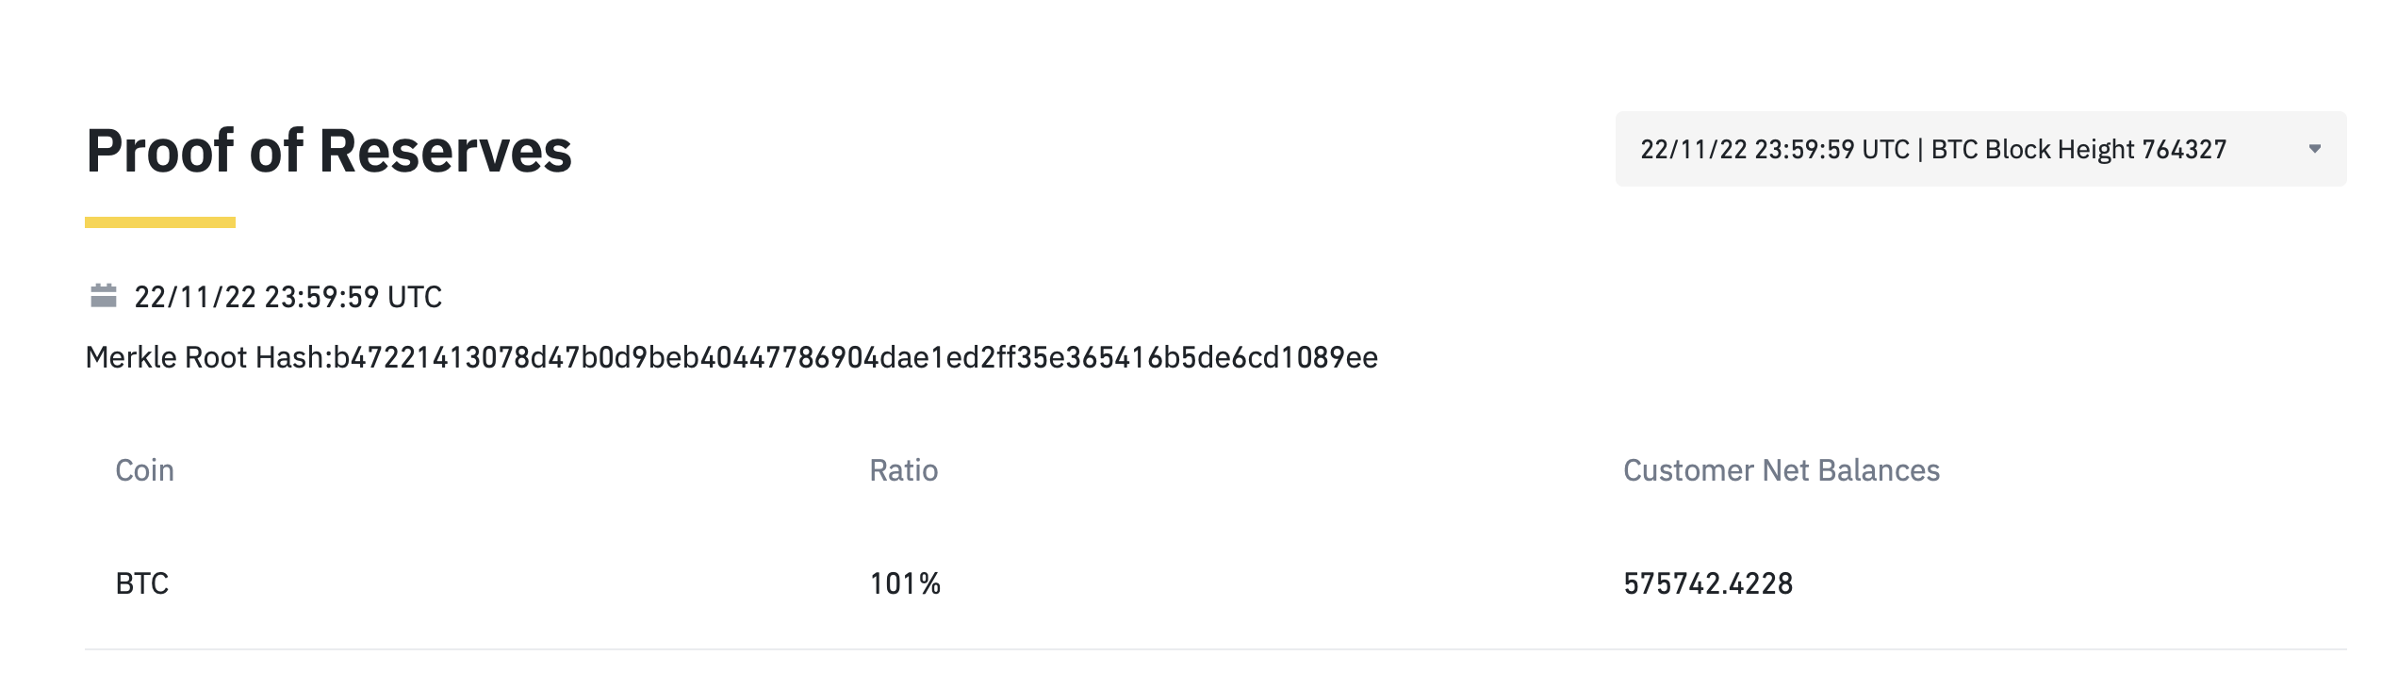Image resolution: width=2398 pixels, height=688 pixels.
Task: Click the yellow underline bar below heading
Action: coord(160,222)
